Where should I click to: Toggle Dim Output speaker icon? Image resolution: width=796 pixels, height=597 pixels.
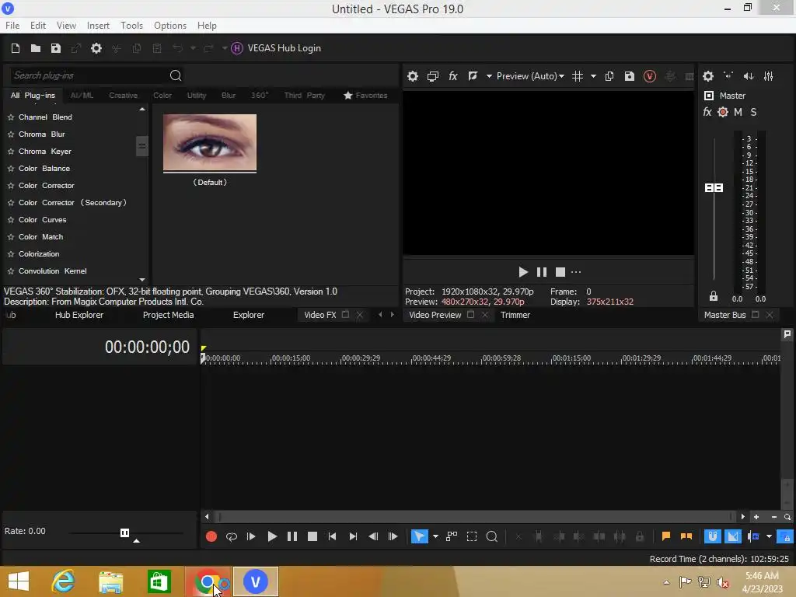[x=749, y=76]
